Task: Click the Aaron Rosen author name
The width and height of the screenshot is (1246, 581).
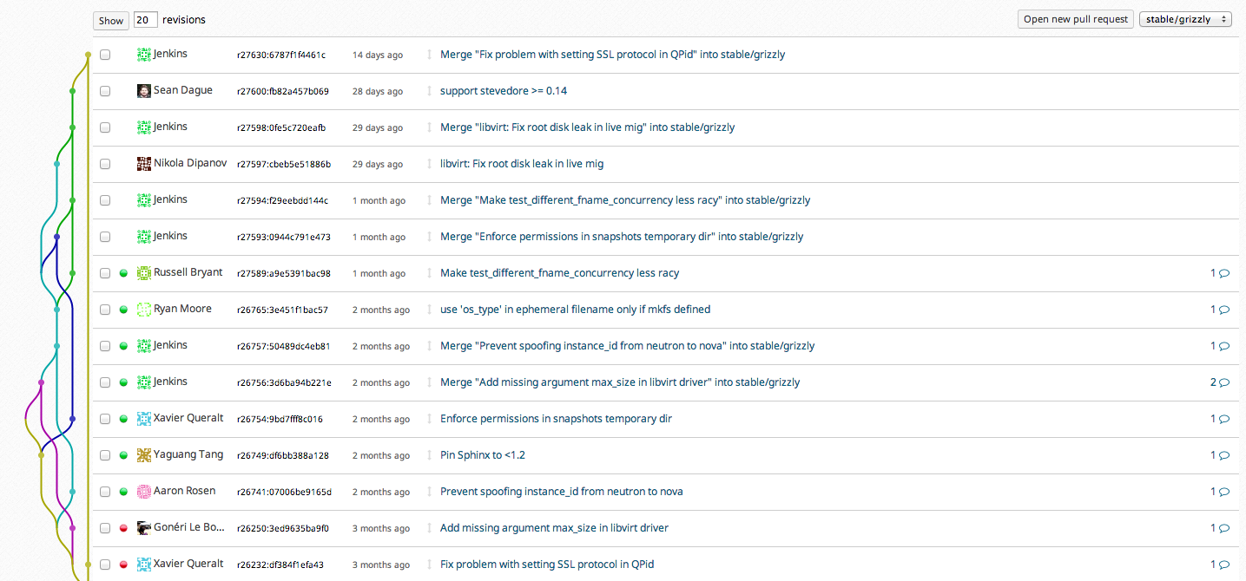Action: coord(185,491)
